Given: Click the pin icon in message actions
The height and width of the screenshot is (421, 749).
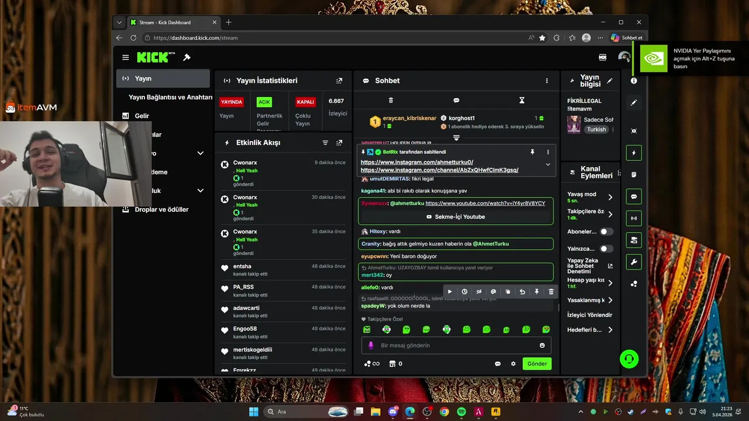Looking at the screenshot, I should point(537,292).
